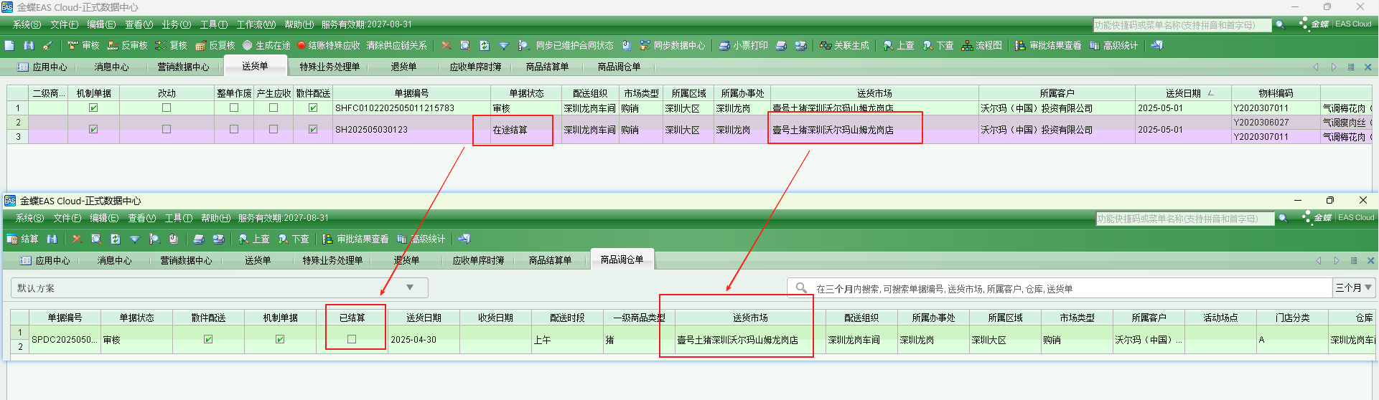The width and height of the screenshot is (1379, 400).
Task: Open 业务(O) menu in top window
Action: [x=177, y=24]
